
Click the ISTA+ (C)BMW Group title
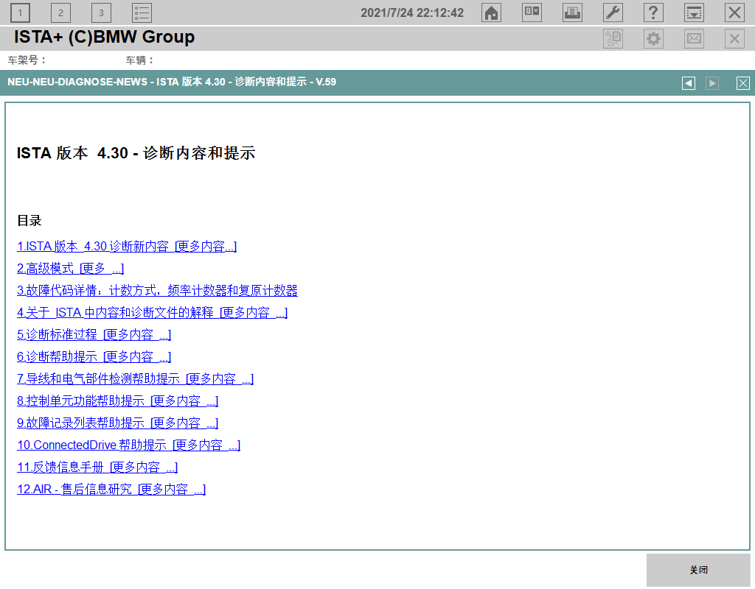(x=105, y=37)
